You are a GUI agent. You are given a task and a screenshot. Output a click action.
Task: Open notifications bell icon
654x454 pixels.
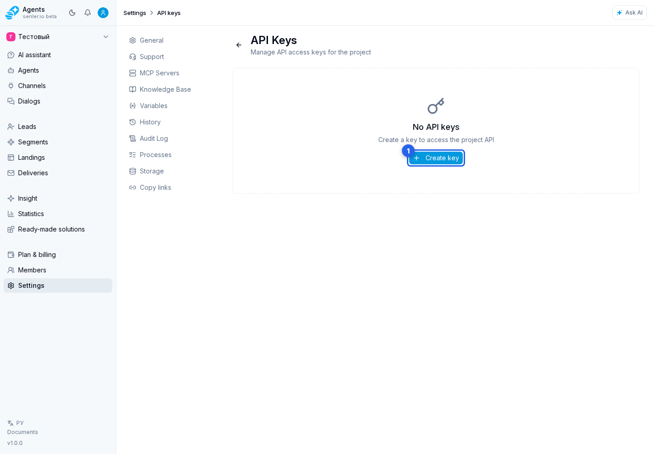pos(88,13)
